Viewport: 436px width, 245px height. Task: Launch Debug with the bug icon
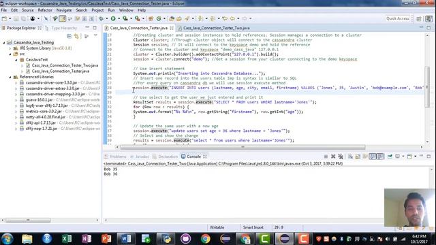point(102,18)
